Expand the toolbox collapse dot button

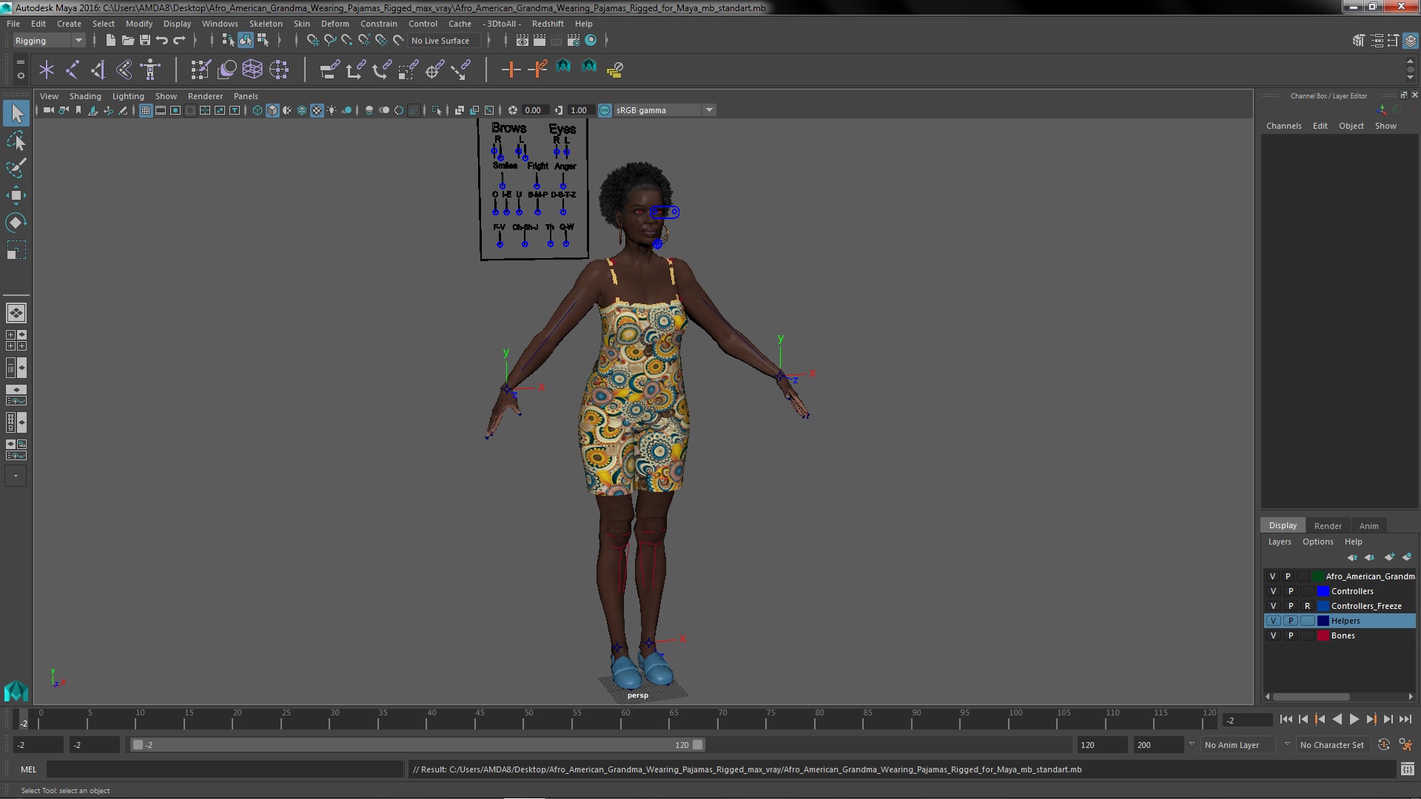click(16, 476)
